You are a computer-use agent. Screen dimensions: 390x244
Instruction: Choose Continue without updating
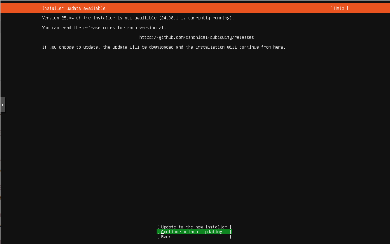(x=194, y=232)
